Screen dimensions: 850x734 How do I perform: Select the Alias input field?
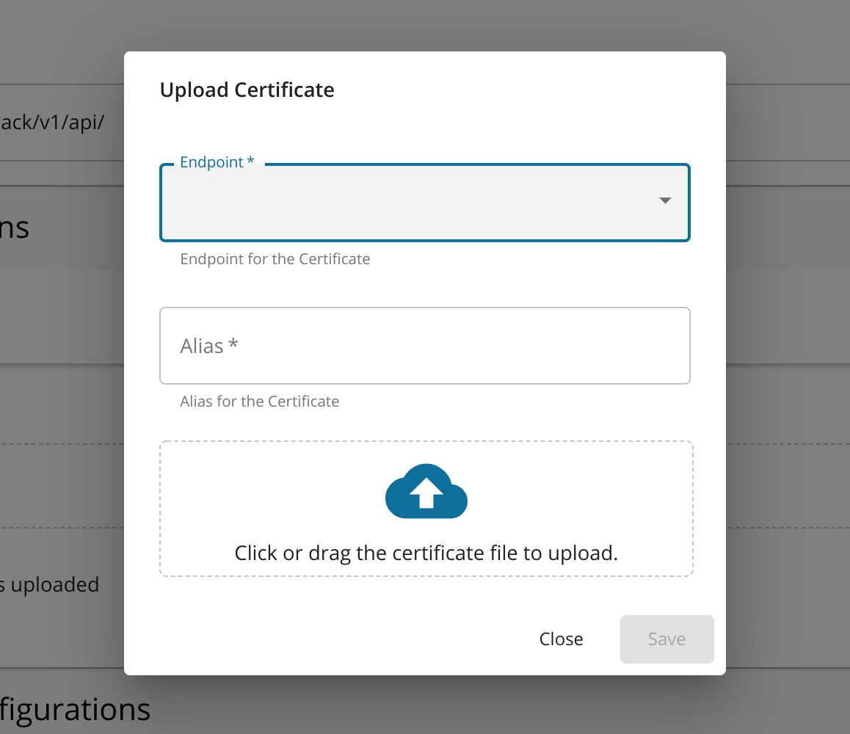coord(424,345)
